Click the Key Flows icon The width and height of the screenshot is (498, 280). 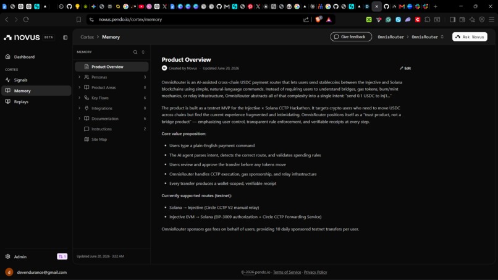pos(87,98)
